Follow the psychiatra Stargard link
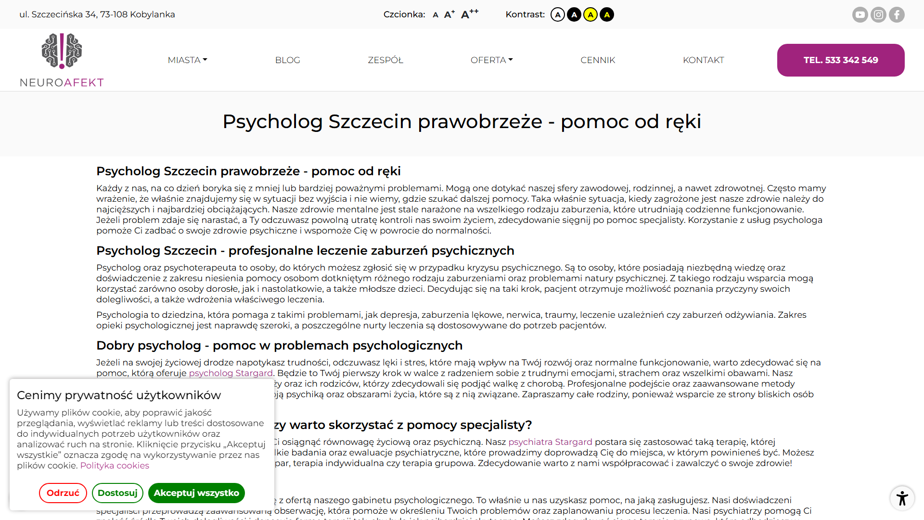This screenshot has height=520, width=924. point(550,442)
